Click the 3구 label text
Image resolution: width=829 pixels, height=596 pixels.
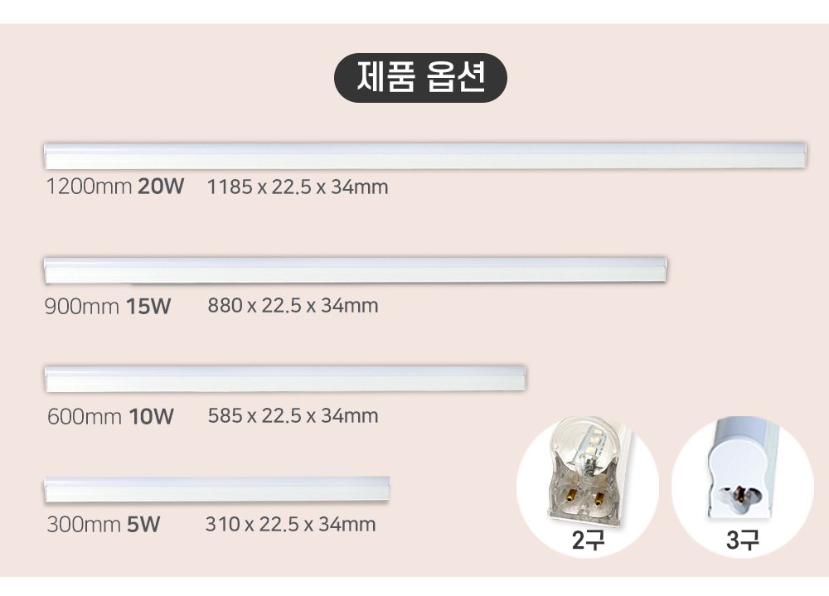743,541
